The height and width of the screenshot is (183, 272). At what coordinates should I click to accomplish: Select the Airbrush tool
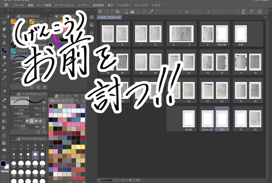pos(4,107)
